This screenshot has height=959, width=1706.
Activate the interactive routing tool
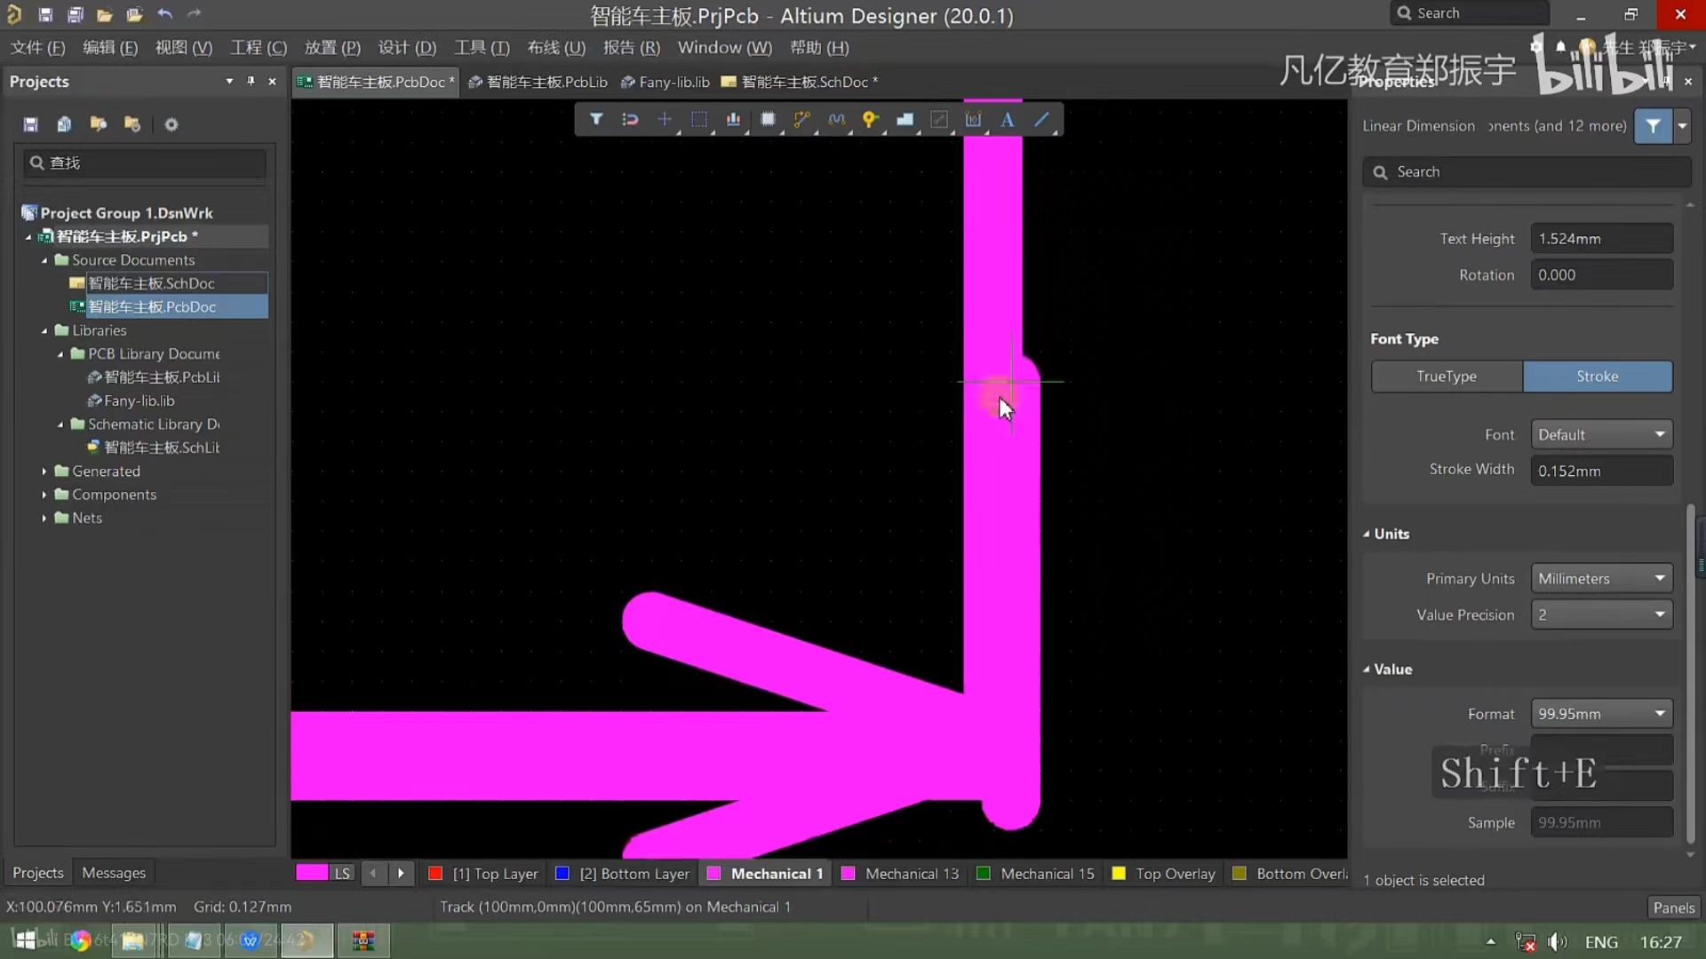(x=801, y=119)
